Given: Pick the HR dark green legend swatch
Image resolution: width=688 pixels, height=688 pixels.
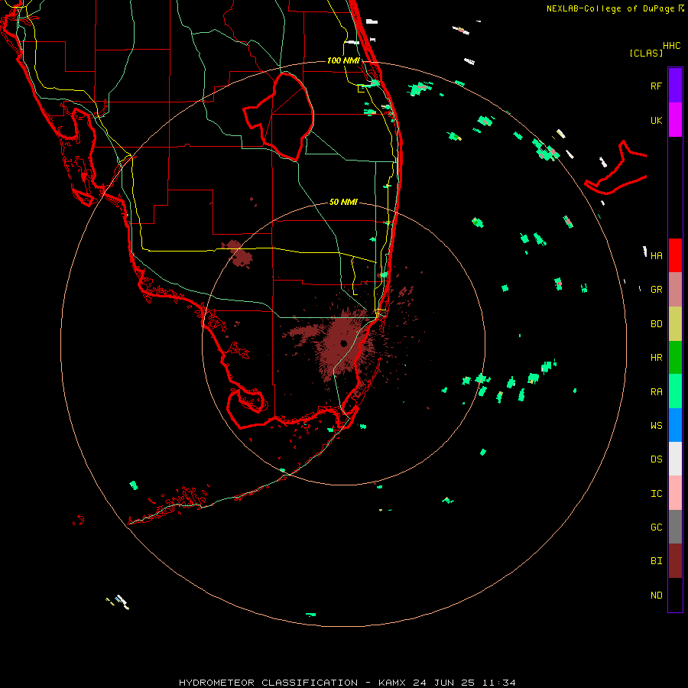Looking at the screenshot, I should point(675,358).
